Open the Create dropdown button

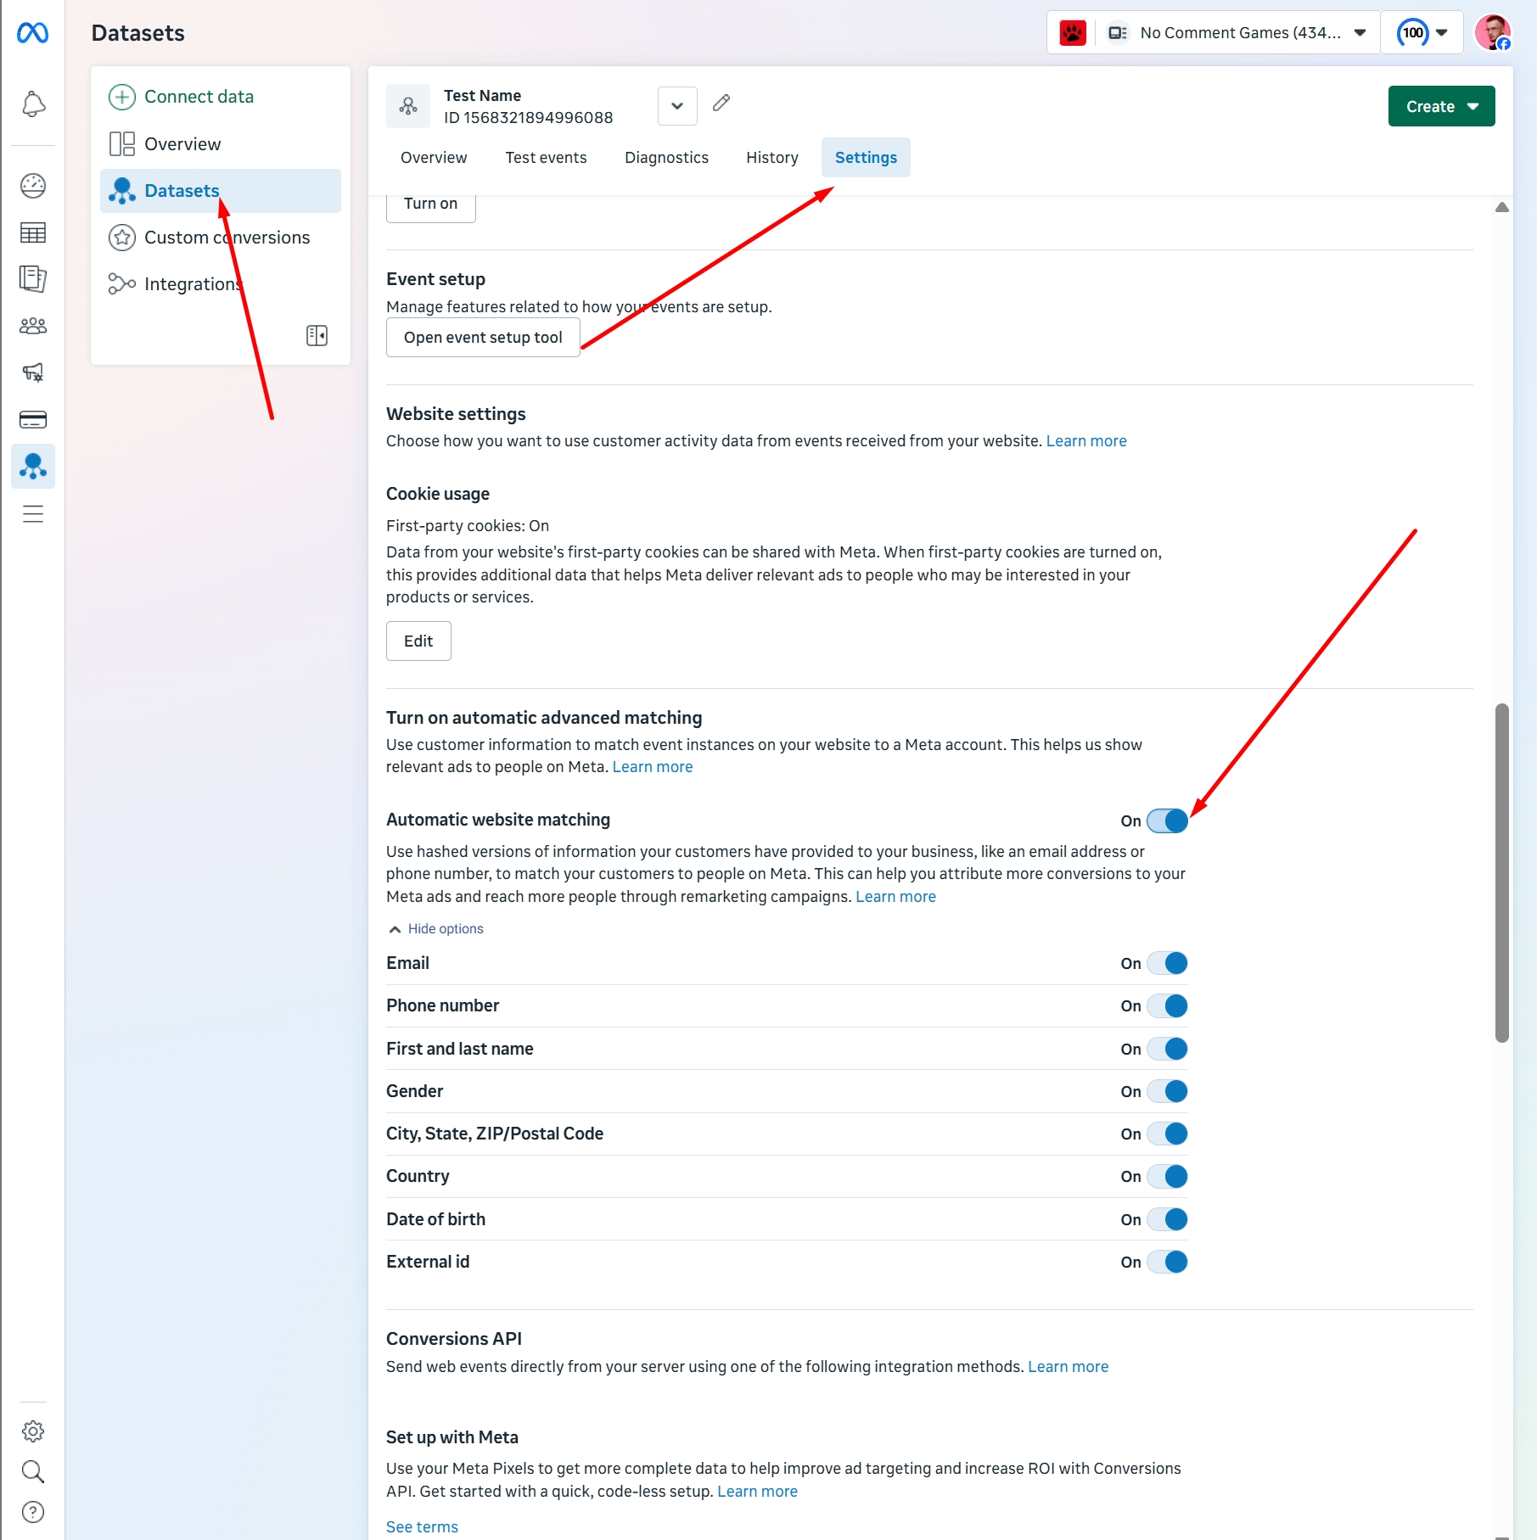(x=1441, y=106)
